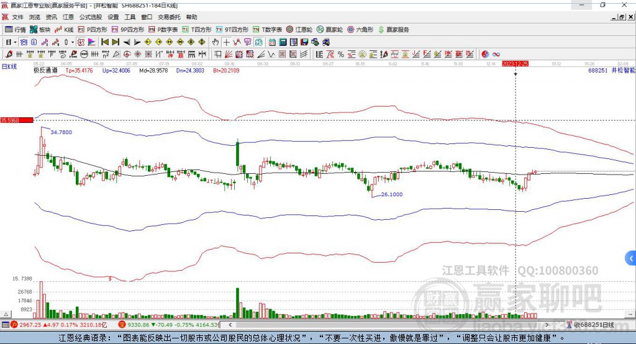Jump to first bar with skip-back icon
The image size is (636, 344).
(x=104, y=42)
